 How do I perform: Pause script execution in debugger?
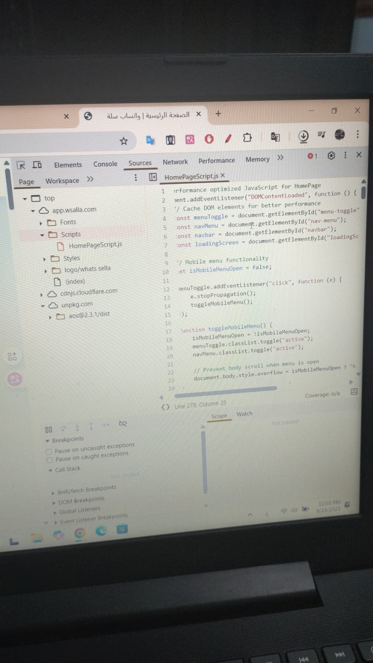pos(48,430)
